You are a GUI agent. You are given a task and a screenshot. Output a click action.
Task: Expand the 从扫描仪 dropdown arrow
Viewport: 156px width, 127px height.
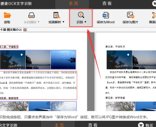coord(39,22)
